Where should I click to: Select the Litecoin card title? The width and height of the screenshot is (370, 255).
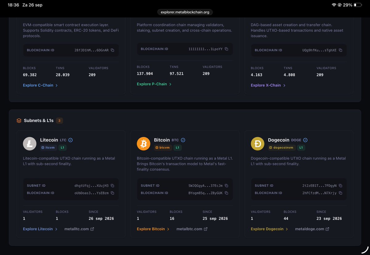(49, 140)
